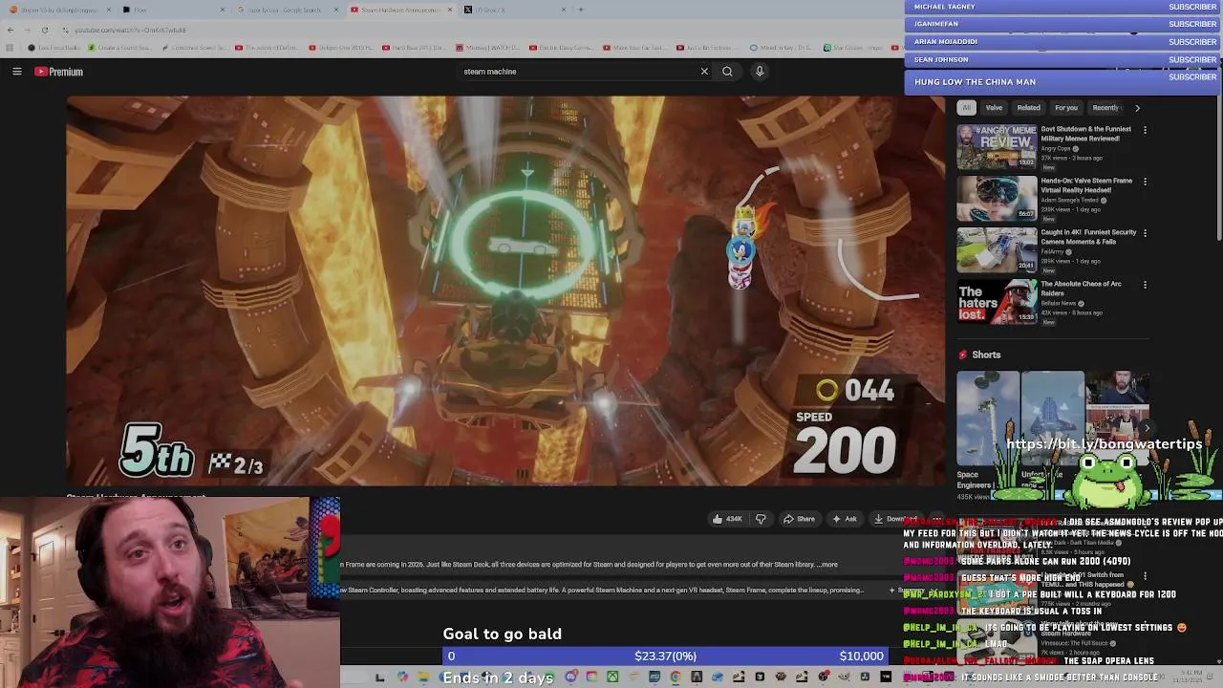
Task: Show more filter chips with arrow
Action: [1137, 108]
